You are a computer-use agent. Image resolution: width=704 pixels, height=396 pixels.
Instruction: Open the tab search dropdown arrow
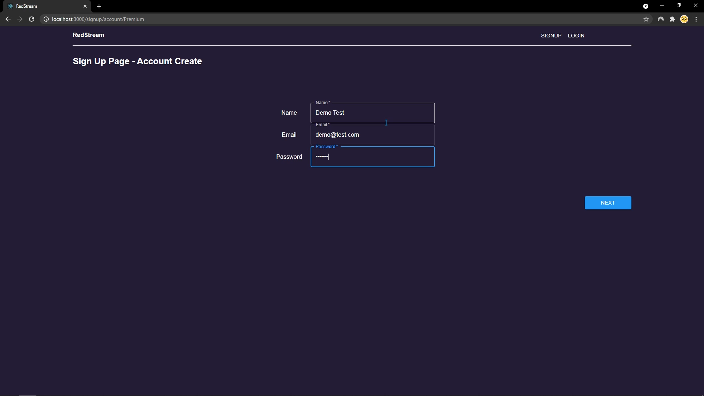pos(646,6)
